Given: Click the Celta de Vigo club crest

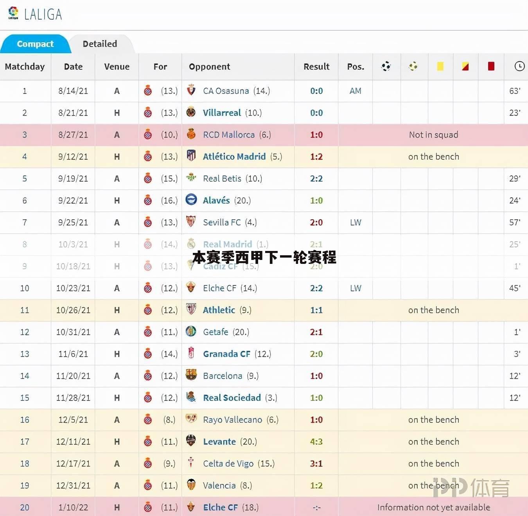Looking at the screenshot, I should 191,463.
